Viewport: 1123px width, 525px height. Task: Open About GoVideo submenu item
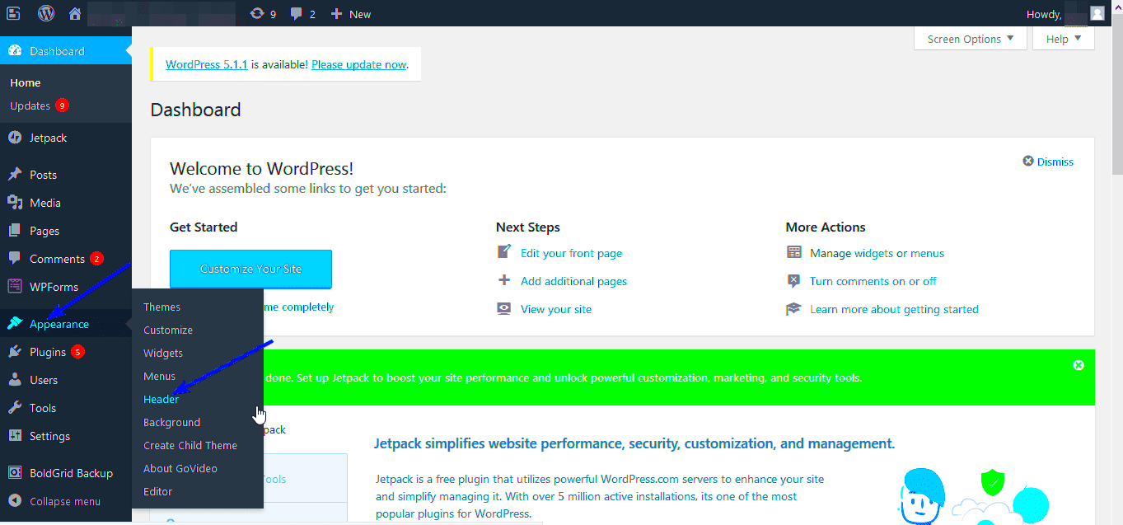coord(180,468)
